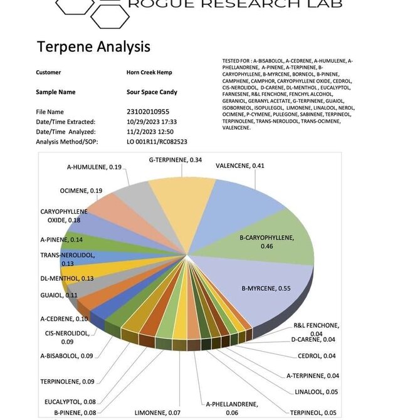The height and width of the screenshot is (420, 420).
Task: Click the LIMONENE 0.07 label
Action: 157,412
